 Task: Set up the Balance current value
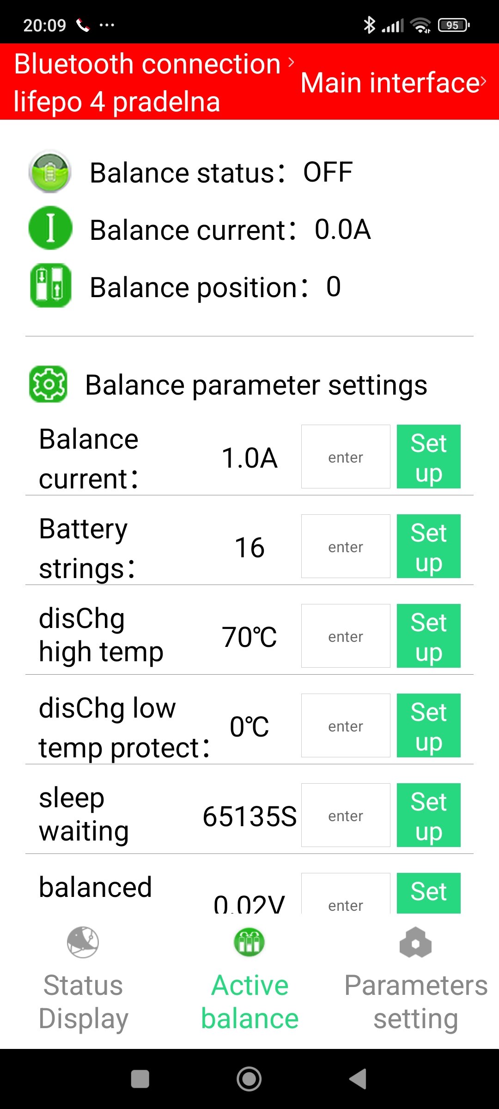point(429,457)
